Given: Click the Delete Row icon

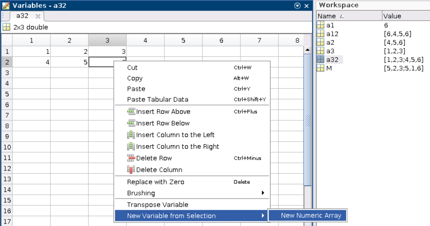Looking at the screenshot, I should click(131, 158).
